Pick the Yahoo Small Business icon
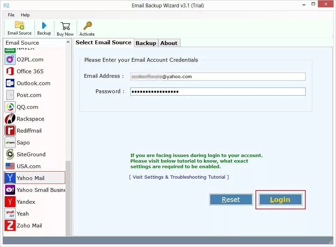 10,190
